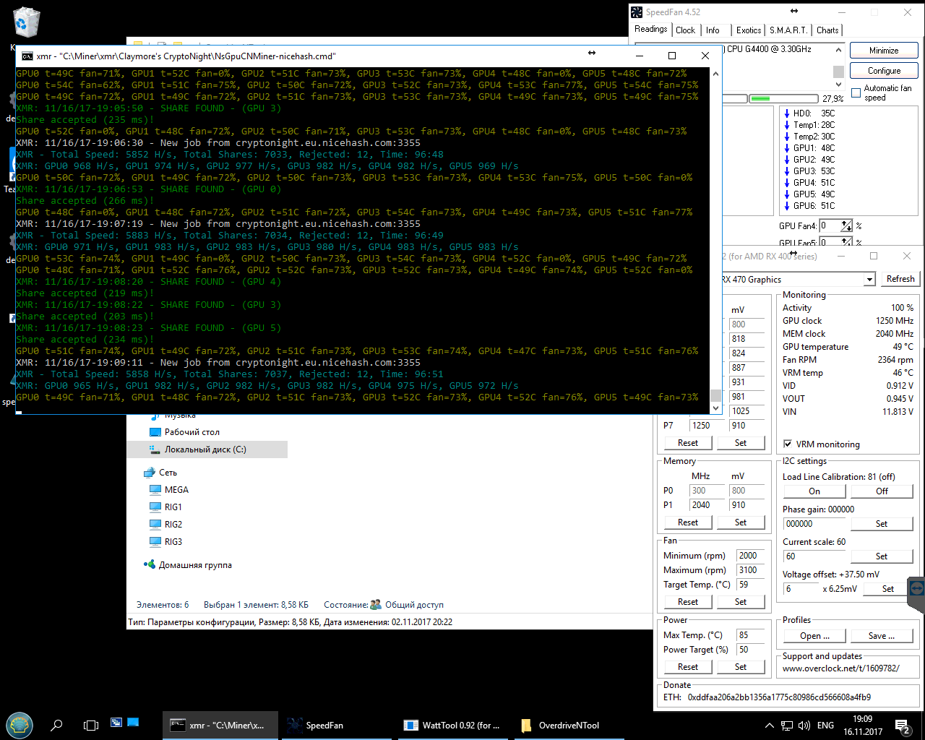
Task: Click the xmr console scrollbar down arrow
Action: point(716,408)
